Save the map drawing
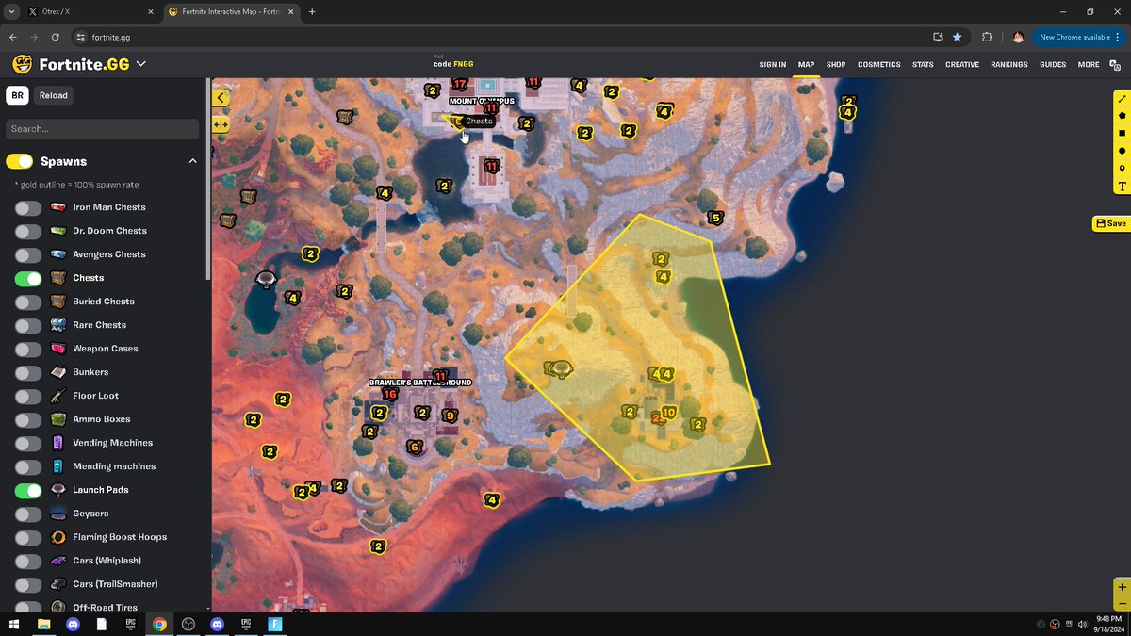Screen dimensions: 1131x636 pyautogui.click(x=1111, y=223)
